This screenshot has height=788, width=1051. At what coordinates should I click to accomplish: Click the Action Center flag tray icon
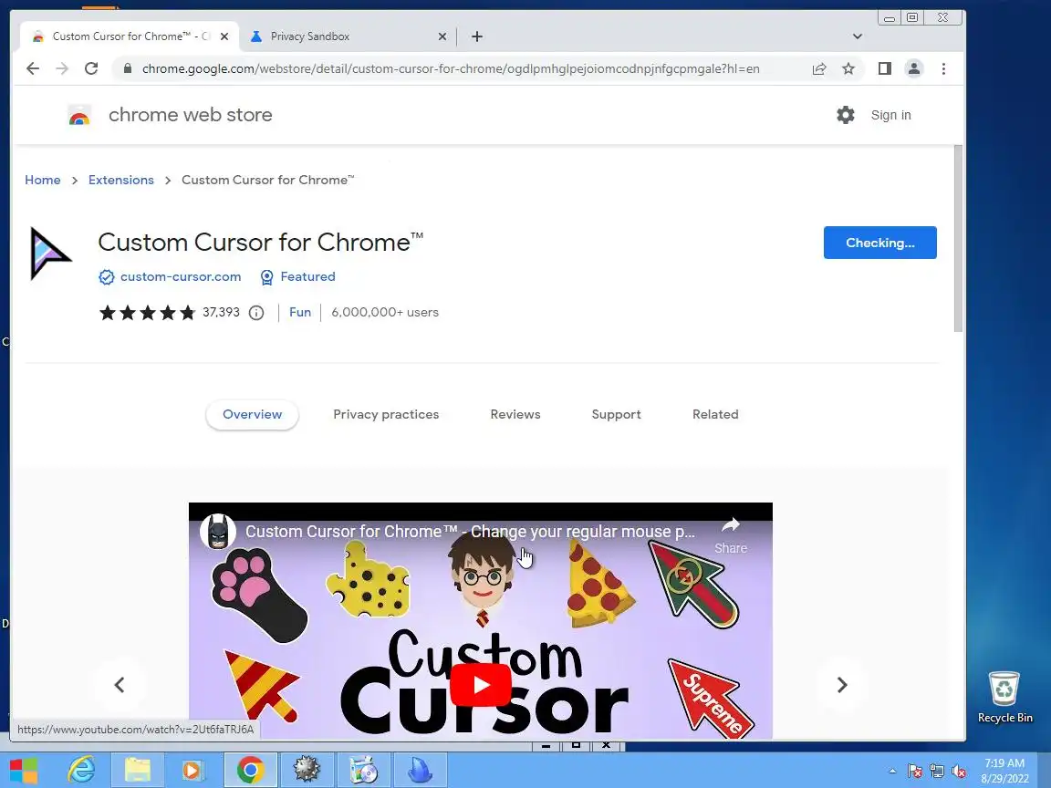(914, 772)
